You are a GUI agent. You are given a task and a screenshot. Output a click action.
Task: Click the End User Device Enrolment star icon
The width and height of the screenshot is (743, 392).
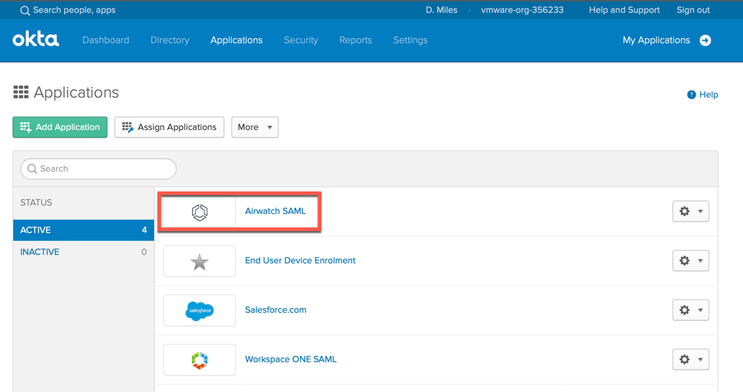point(199,261)
